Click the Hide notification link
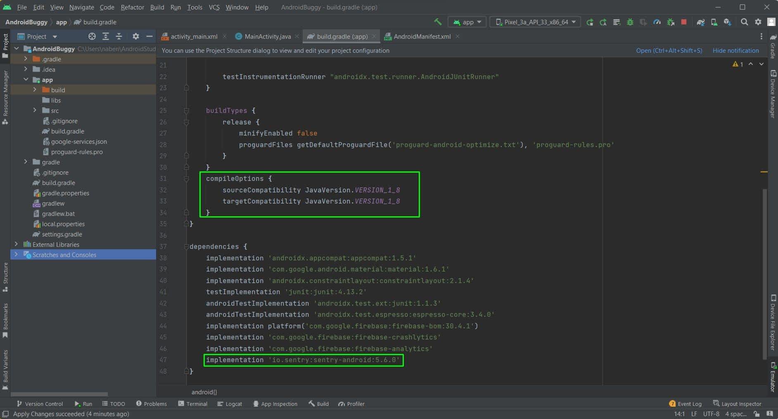 coord(735,51)
